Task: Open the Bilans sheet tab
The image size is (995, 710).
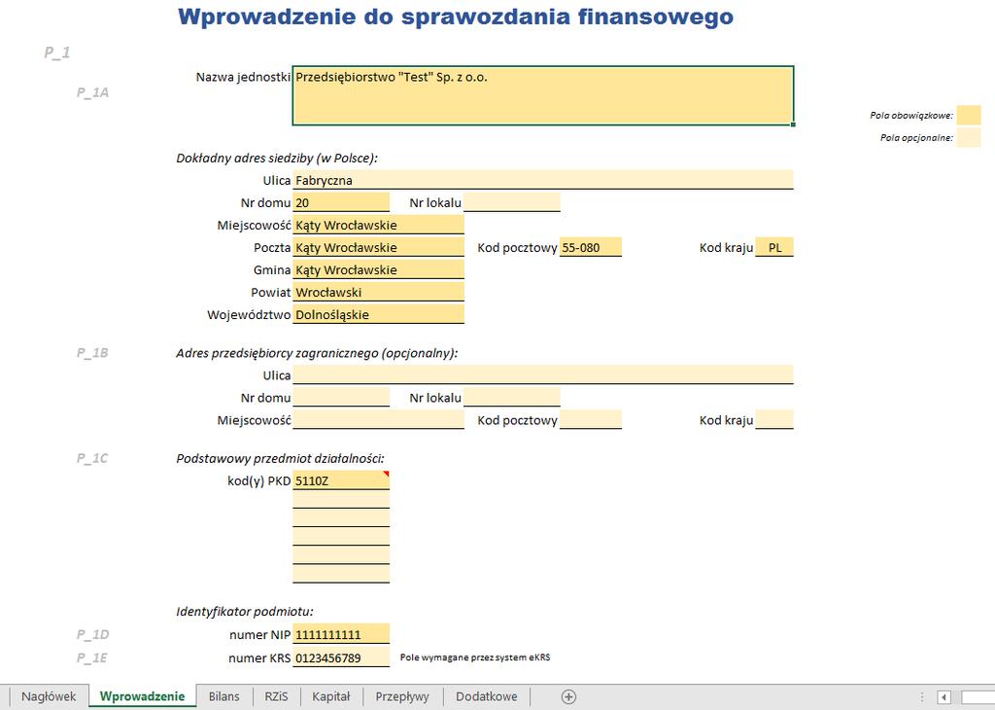Action: 224,696
